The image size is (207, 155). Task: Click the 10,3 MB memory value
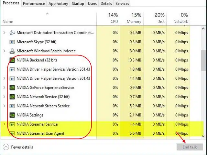click(135, 60)
